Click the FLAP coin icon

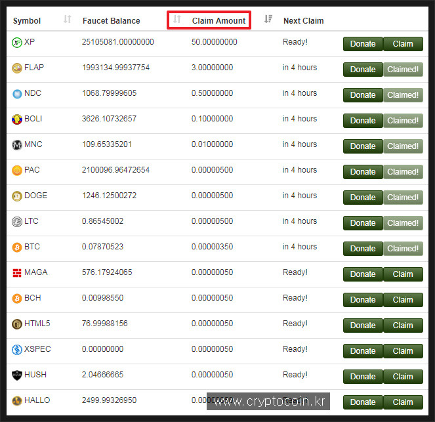point(17,68)
